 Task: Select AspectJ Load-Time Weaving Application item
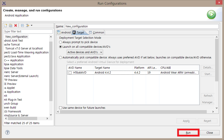pyautogui.click(x=26, y=53)
